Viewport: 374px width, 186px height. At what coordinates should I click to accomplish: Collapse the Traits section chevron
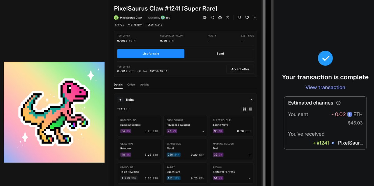click(252, 100)
